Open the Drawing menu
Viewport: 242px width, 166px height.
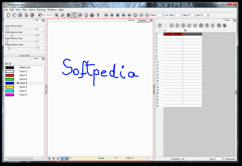[x=41, y=10]
